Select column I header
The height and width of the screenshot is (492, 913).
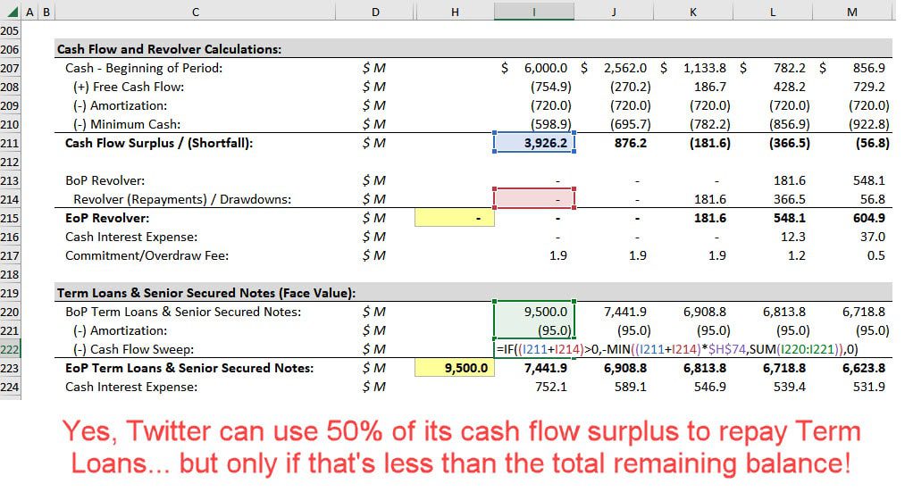click(534, 12)
